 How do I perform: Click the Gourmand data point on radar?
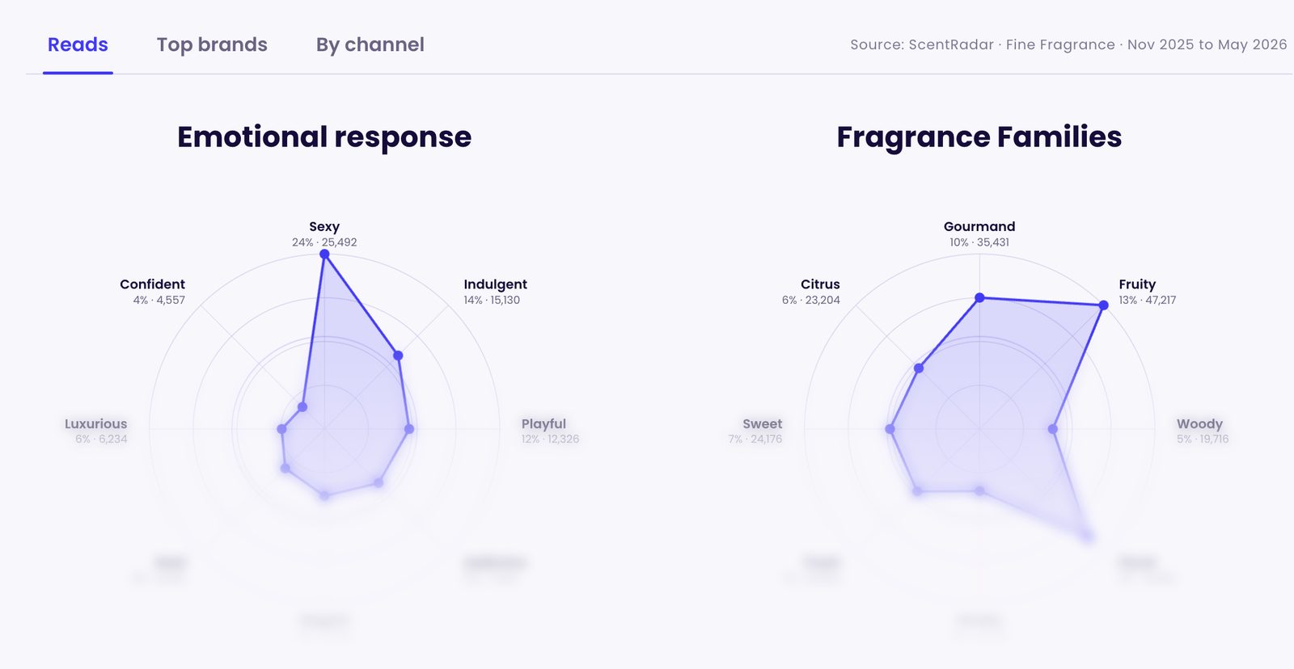click(x=979, y=298)
